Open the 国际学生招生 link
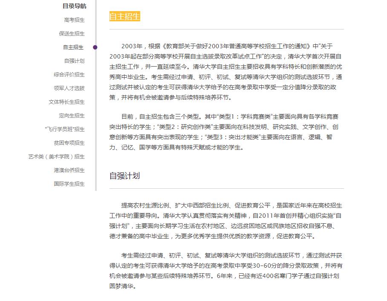 point(69,184)
